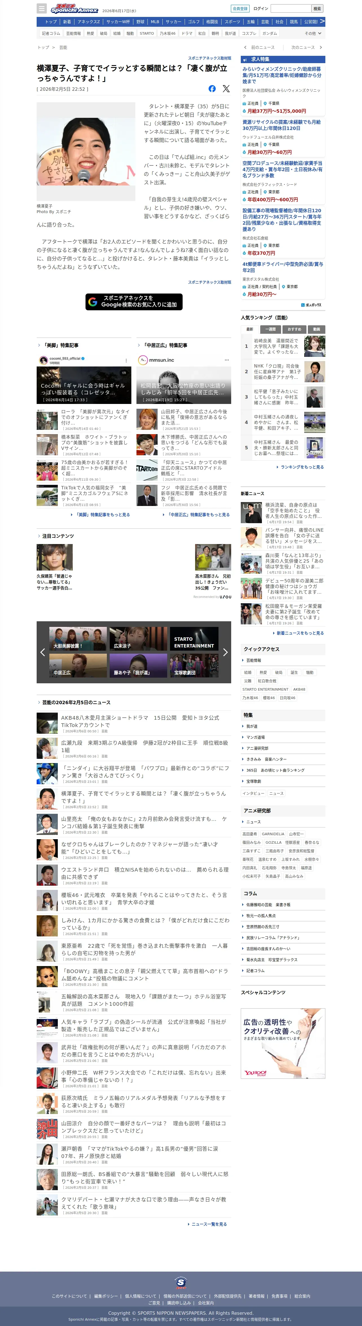Open ニュース一覧を見る link

[x=209, y=1225]
